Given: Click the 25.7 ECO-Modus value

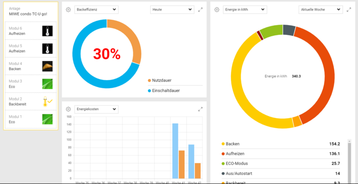Looking at the screenshot, I should click(x=335, y=163).
